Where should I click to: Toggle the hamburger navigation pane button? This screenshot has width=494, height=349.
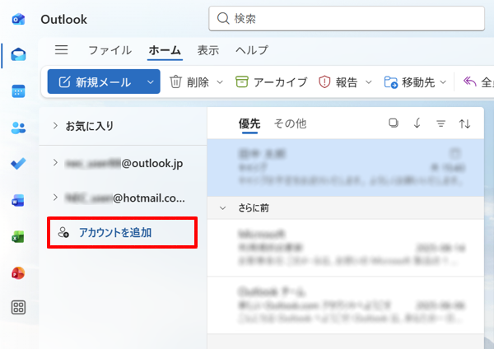tap(61, 50)
